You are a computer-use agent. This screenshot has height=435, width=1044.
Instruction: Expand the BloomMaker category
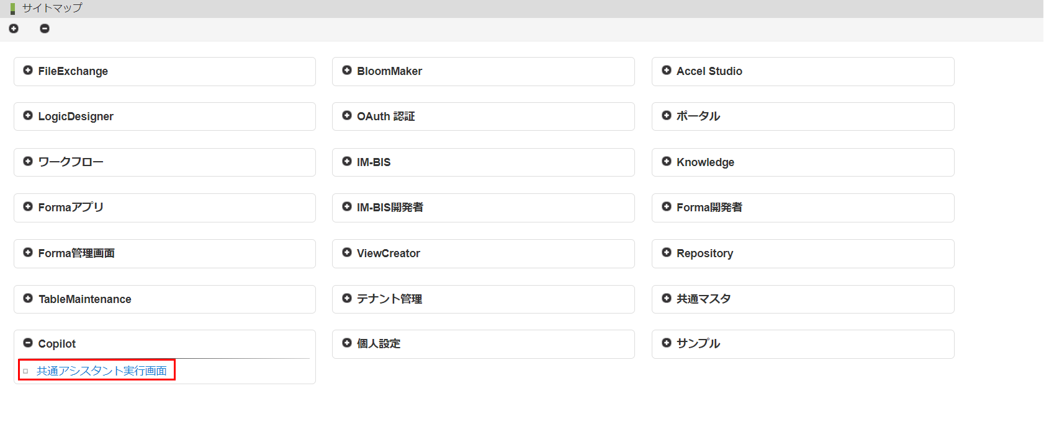click(347, 71)
